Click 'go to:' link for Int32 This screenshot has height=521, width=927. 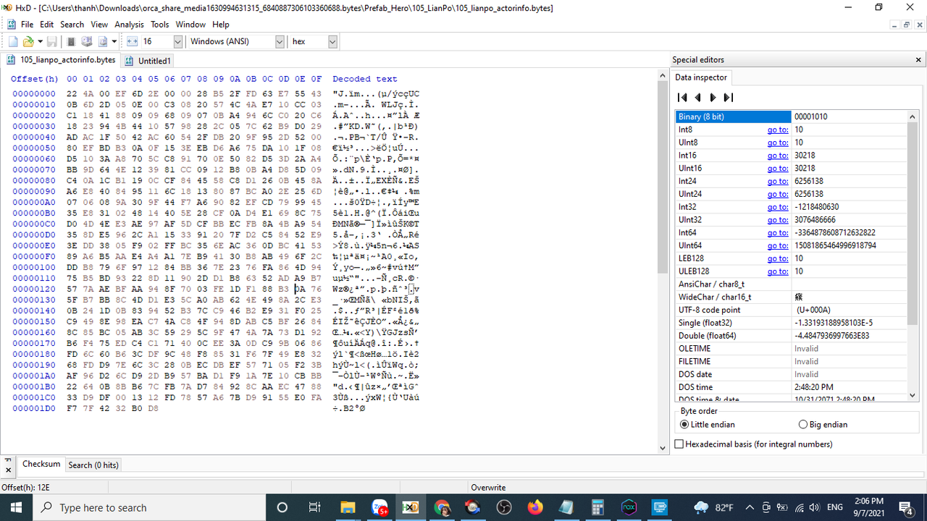click(x=778, y=207)
